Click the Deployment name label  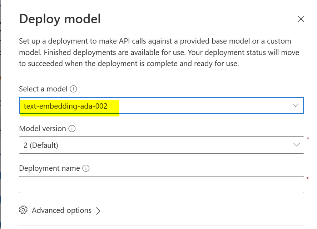click(50, 168)
